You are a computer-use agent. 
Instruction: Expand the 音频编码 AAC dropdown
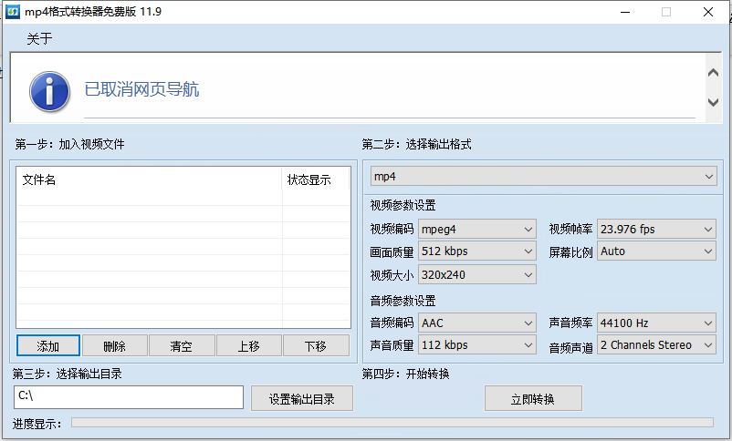tap(477, 323)
